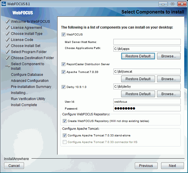Click the 'Advanced Configuration' step
Viewport: 188px width, 173px height.
[x=30, y=81]
